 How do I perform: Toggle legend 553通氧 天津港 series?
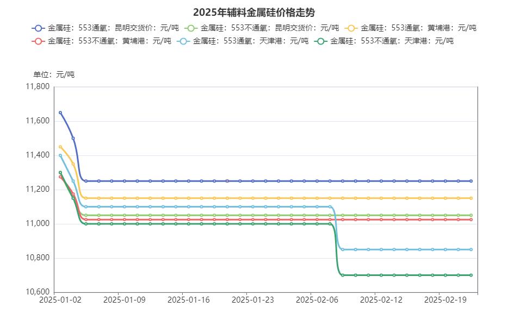click(x=243, y=41)
